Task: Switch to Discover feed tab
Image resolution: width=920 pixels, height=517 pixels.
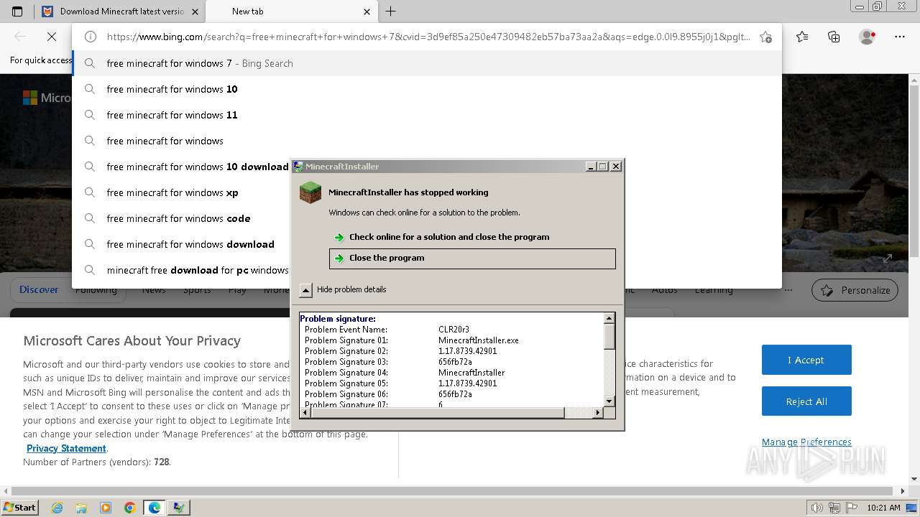Action: [x=39, y=290]
